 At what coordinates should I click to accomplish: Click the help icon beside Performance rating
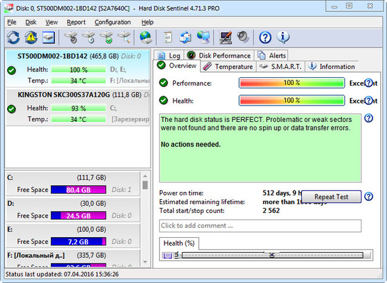pyautogui.click(x=369, y=83)
